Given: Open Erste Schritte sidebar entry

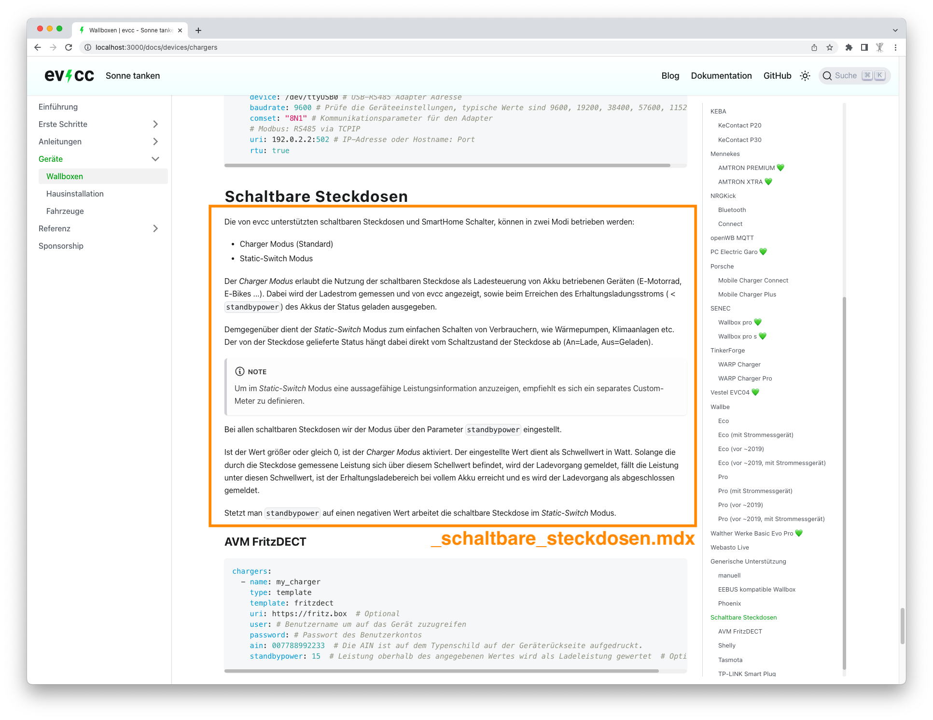Looking at the screenshot, I should click(63, 124).
